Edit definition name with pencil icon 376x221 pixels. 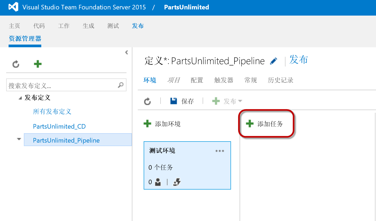(x=274, y=61)
